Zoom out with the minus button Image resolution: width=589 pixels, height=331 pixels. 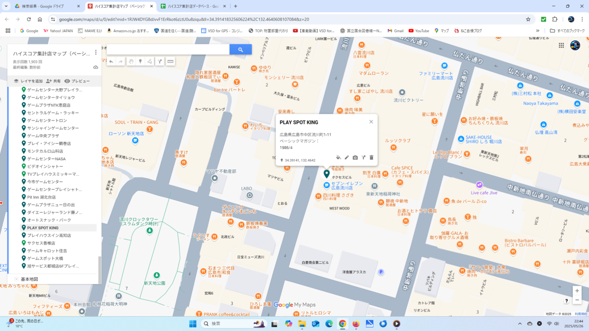tap(577, 300)
